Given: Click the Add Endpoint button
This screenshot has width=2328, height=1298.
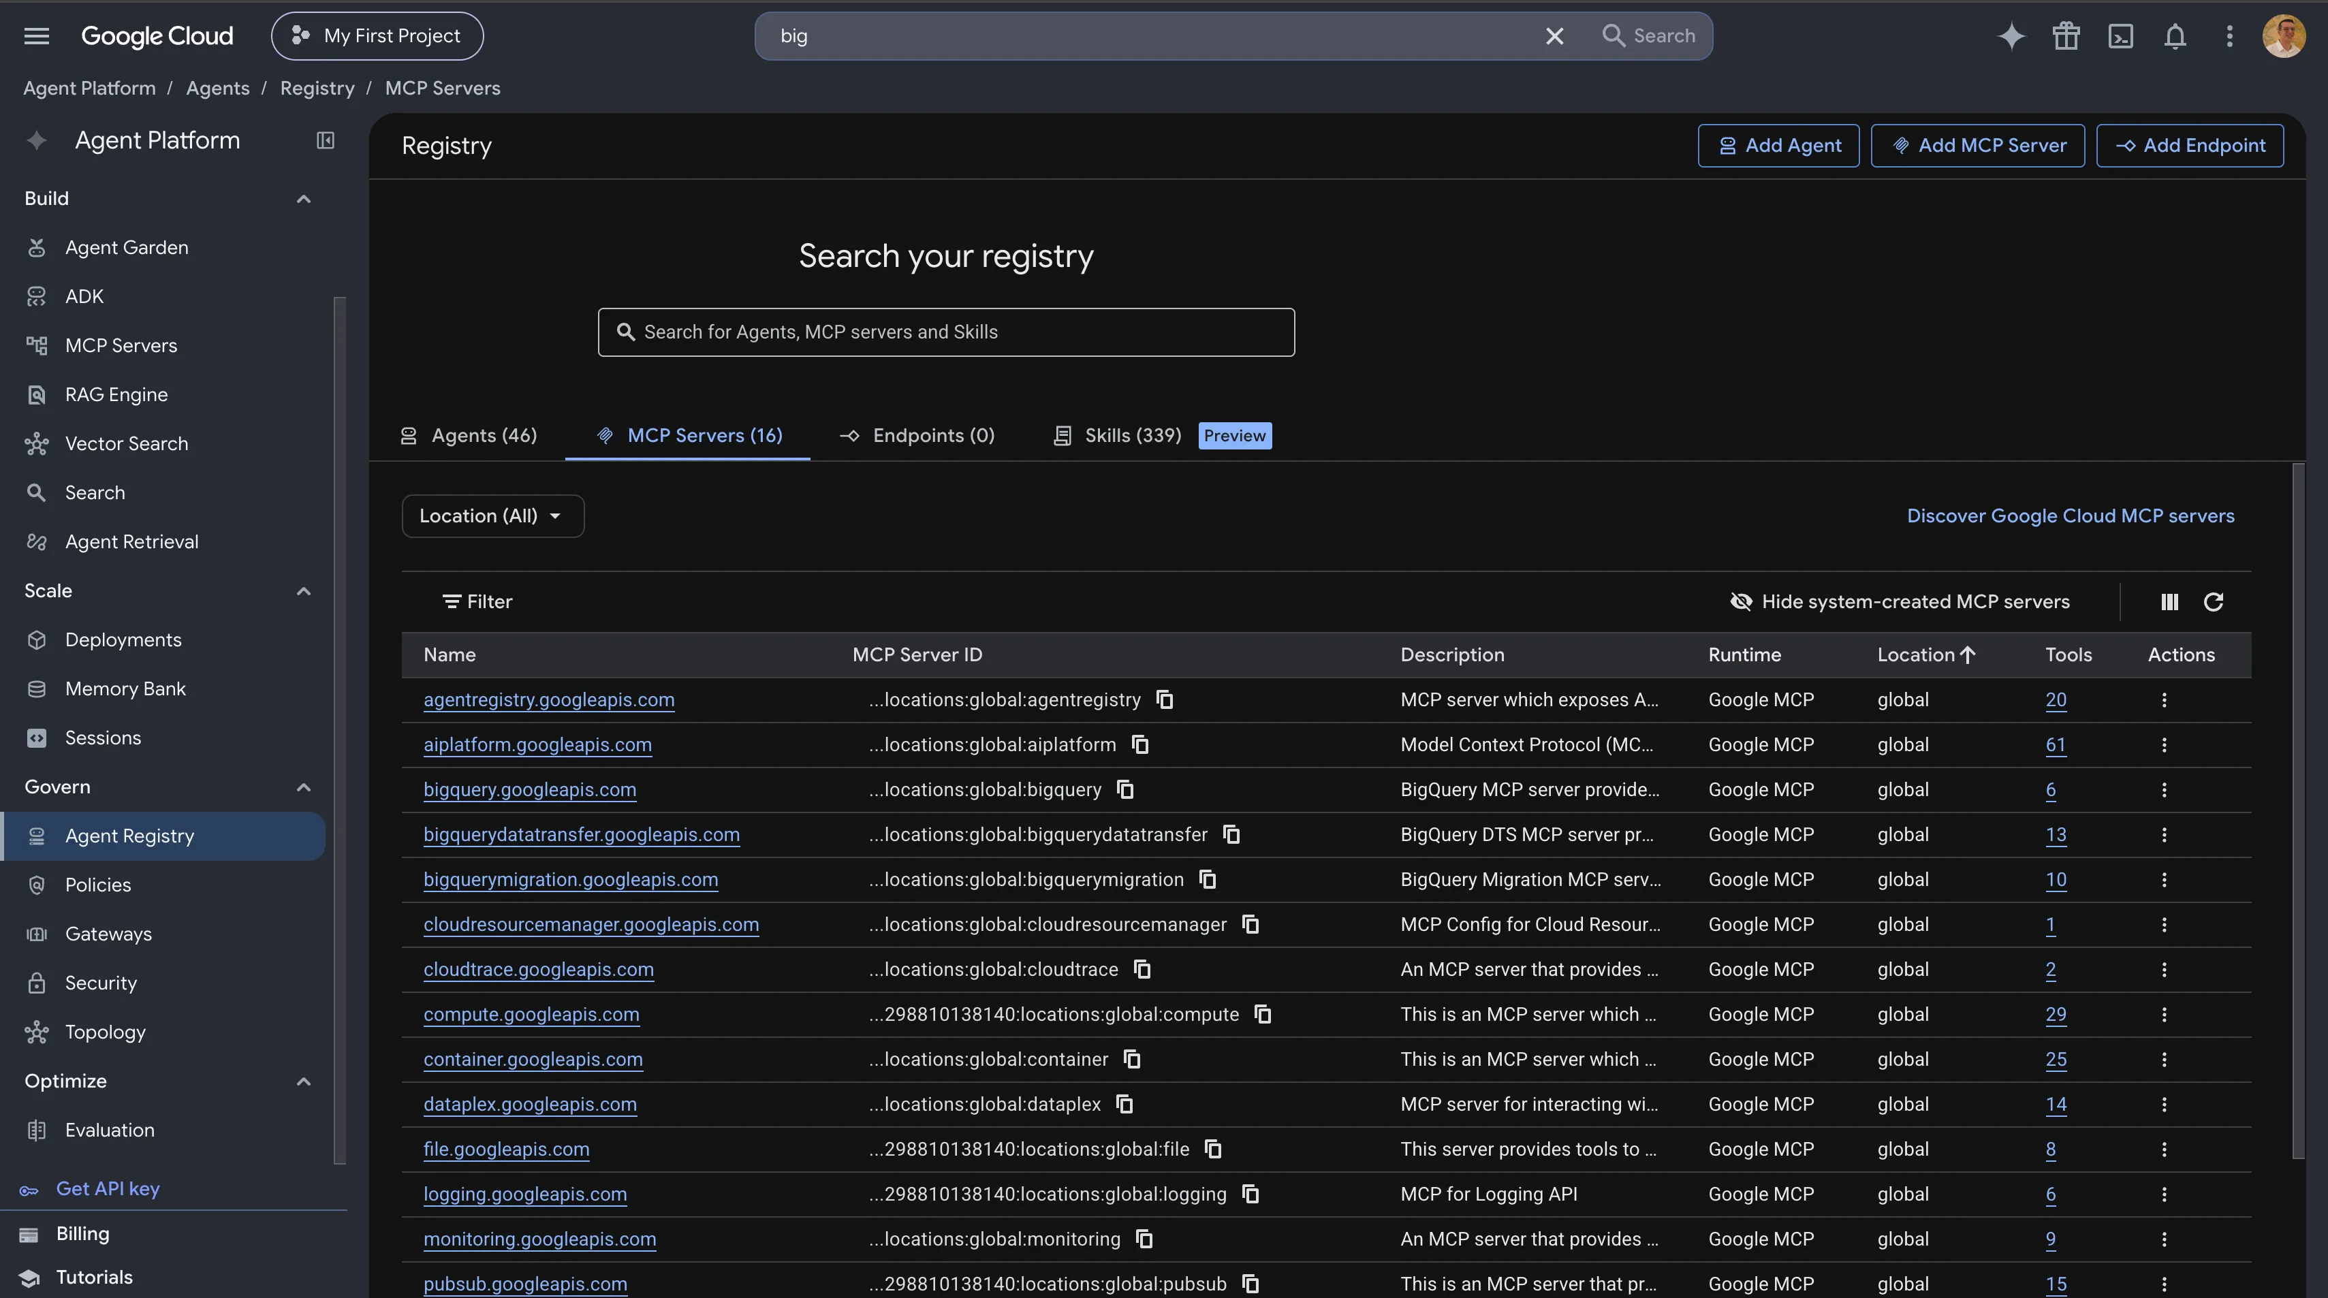Looking at the screenshot, I should [x=2190, y=146].
